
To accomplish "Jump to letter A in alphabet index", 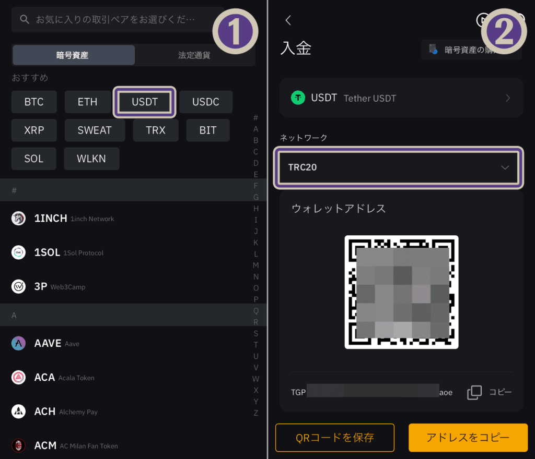I will (255, 129).
